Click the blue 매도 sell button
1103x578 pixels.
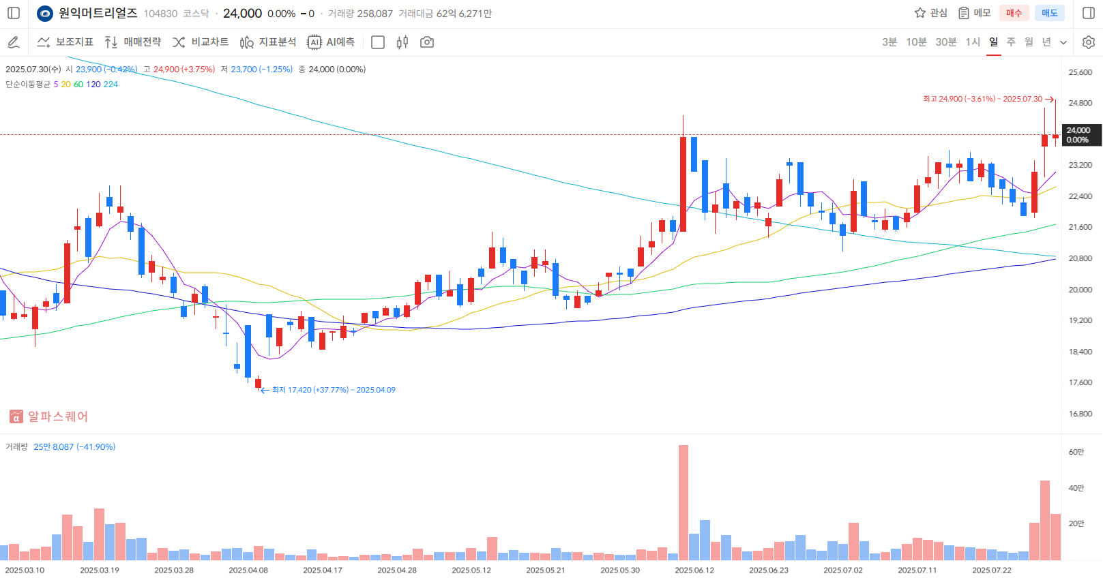click(x=1049, y=13)
